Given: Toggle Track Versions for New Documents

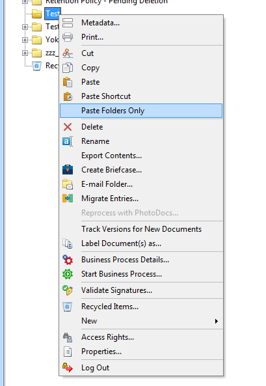Looking at the screenshot, I should click(x=142, y=229).
